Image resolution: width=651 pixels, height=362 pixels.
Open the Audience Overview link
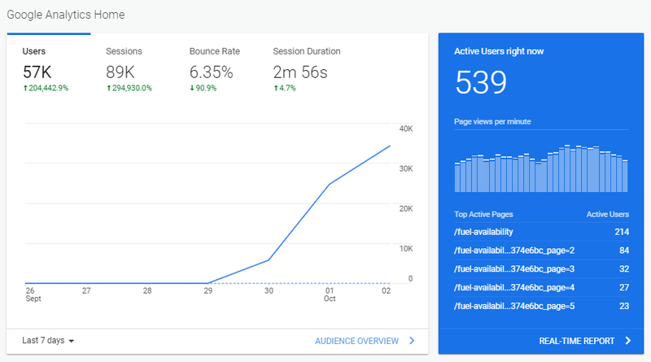pos(356,341)
